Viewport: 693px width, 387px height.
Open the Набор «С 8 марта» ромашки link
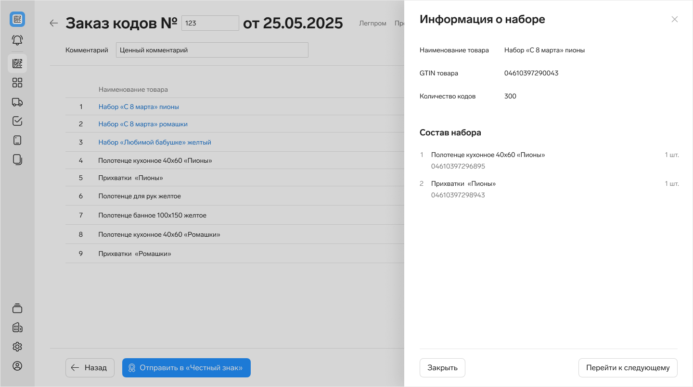coord(143,124)
